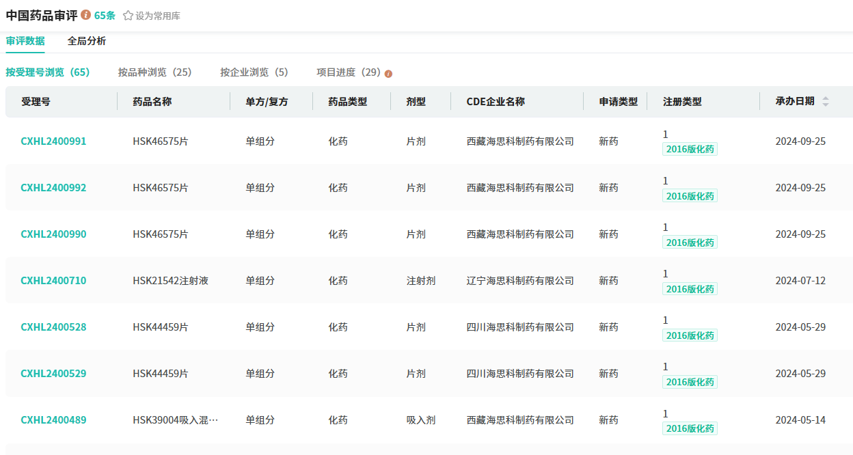Click HSK21542注射液 drug name cell

point(170,281)
